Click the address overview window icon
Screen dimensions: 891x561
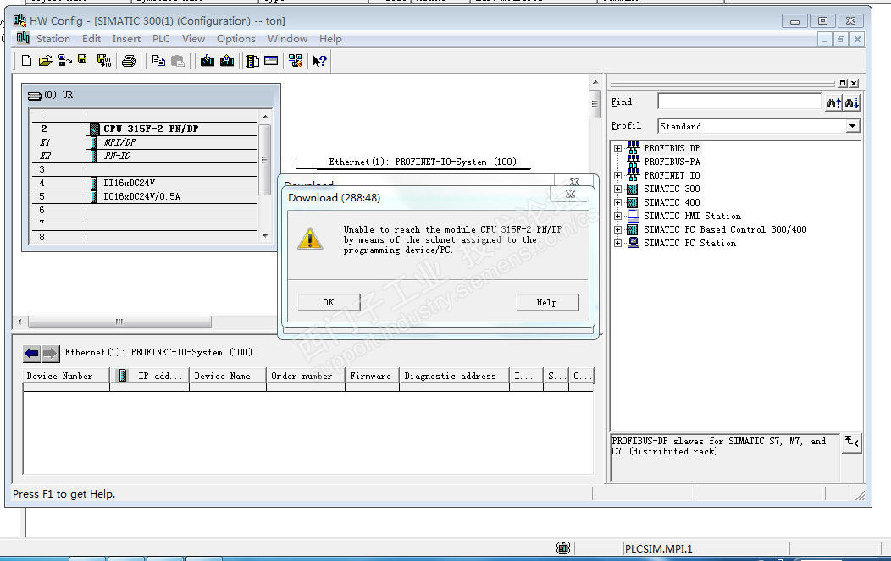(x=271, y=61)
